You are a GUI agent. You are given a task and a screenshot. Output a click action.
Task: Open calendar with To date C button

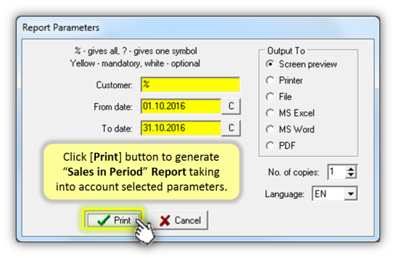coord(231,128)
